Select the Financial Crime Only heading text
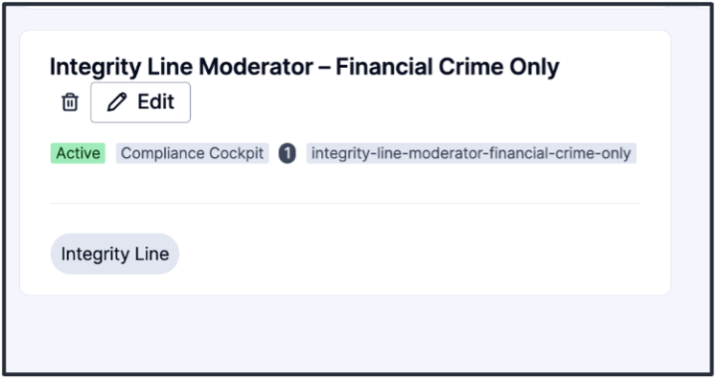The width and height of the screenshot is (717, 380). (x=448, y=67)
